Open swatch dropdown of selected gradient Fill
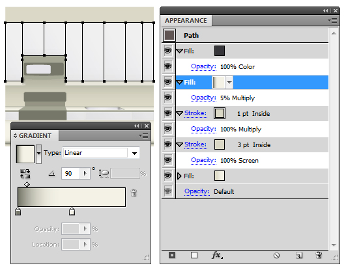 tap(229, 82)
